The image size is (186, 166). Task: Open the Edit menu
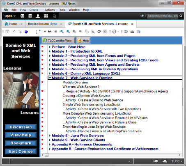click(14, 10)
